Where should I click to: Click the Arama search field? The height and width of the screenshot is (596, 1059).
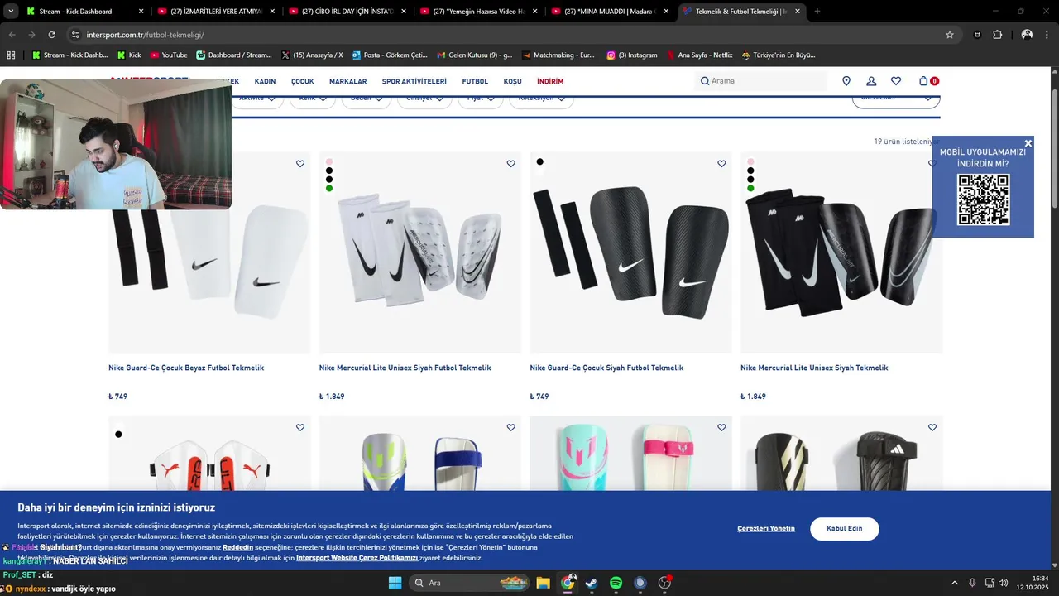761,81
